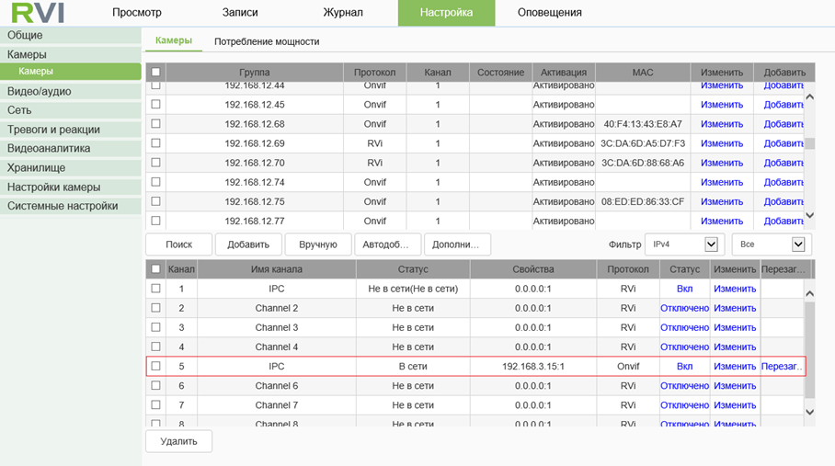Click Перезаг... link for channel 5

pyautogui.click(x=783, y=366)
